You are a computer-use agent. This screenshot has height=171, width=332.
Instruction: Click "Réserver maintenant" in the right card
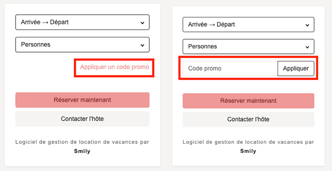248,101
